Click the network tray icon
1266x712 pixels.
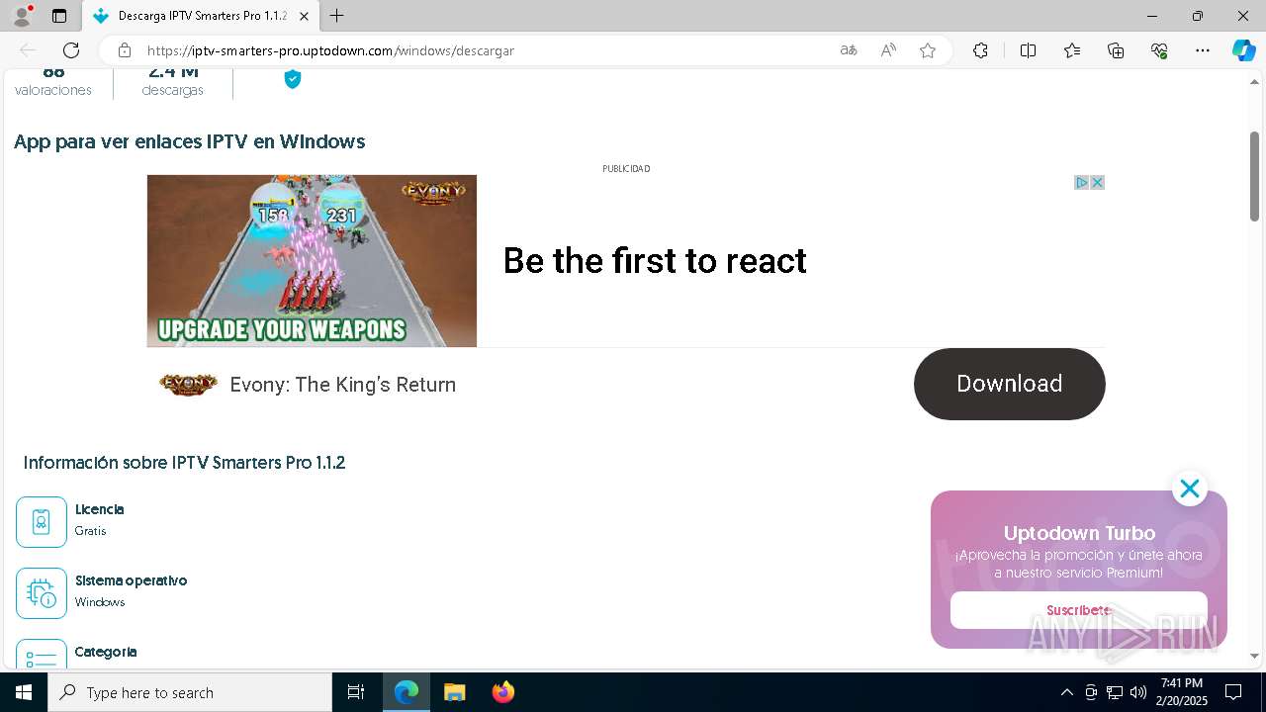[1115, 692]
